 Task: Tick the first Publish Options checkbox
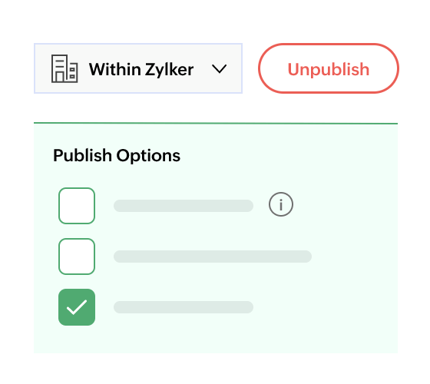click(x=77, y=206)
